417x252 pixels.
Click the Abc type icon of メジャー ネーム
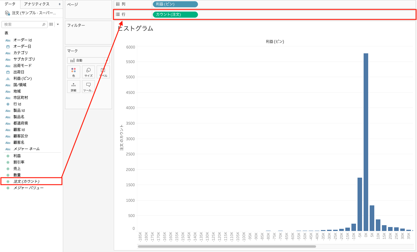8,149
